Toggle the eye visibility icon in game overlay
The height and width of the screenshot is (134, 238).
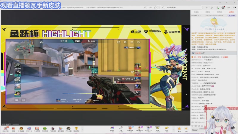(125, 42)
